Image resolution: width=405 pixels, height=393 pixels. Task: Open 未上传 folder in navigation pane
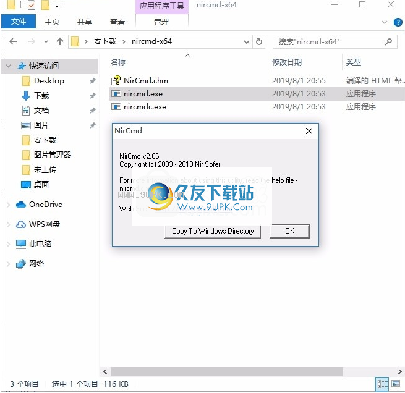pos(45,169)
